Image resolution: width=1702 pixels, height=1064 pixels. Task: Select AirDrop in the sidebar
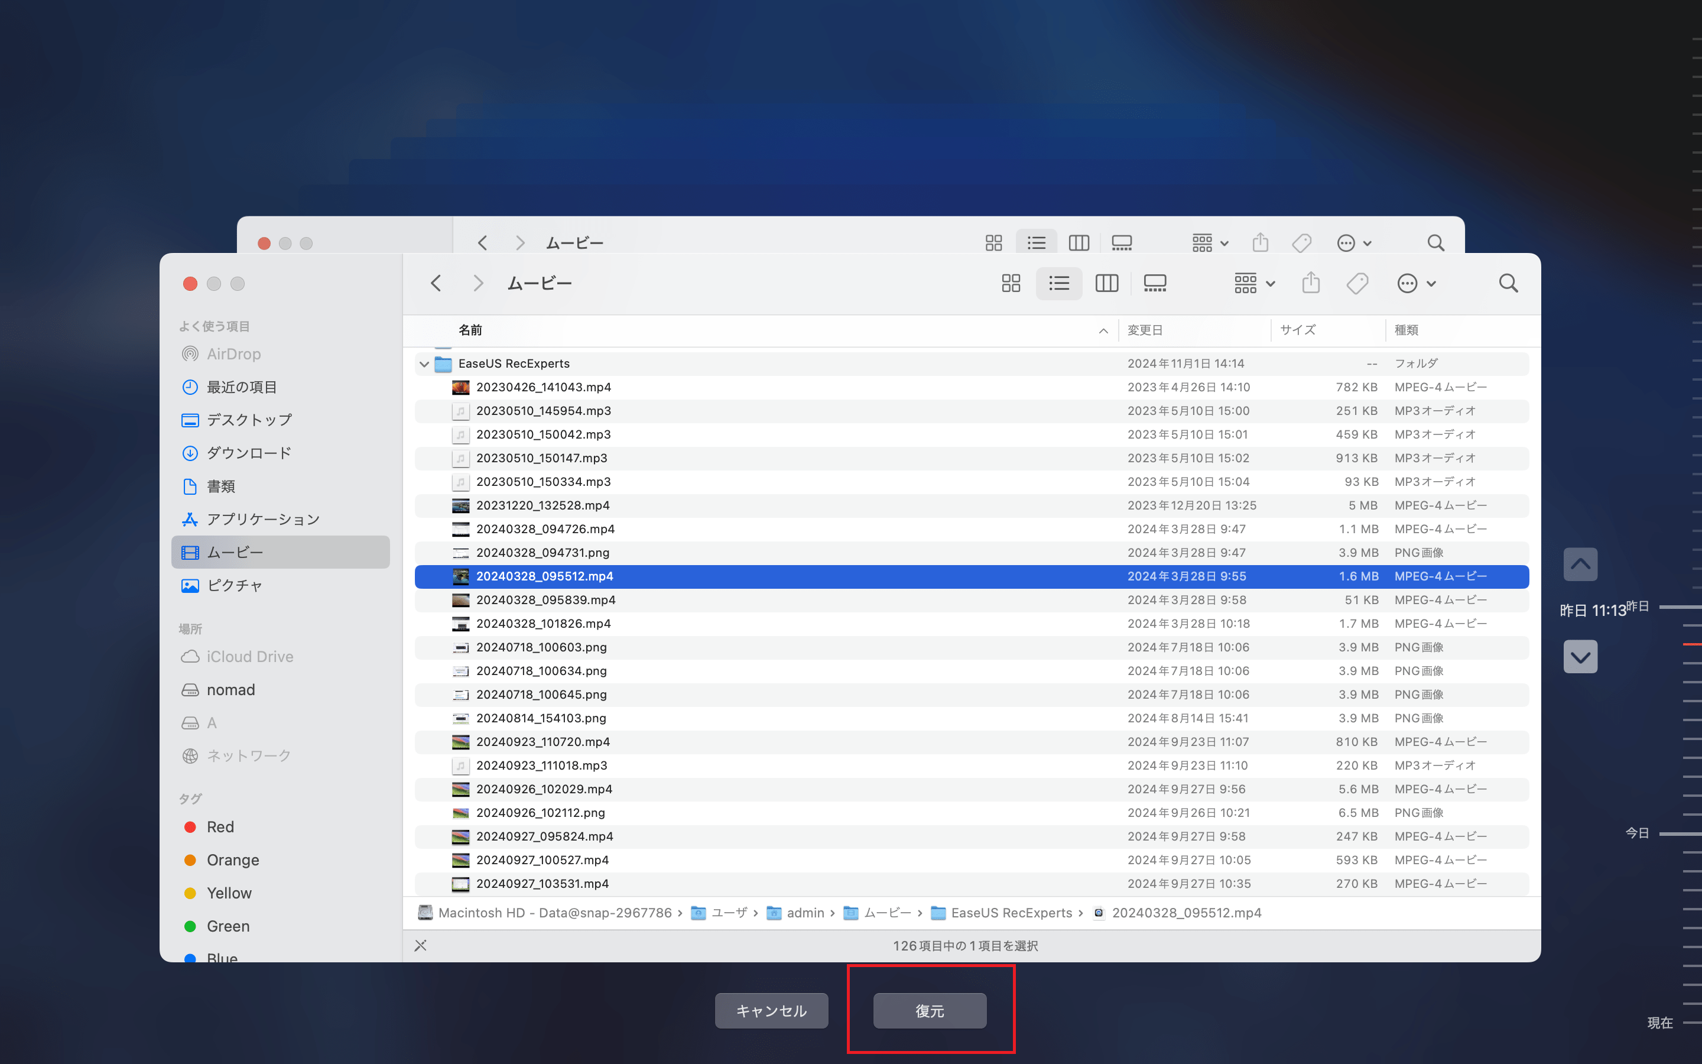click(x=233, y=353)
